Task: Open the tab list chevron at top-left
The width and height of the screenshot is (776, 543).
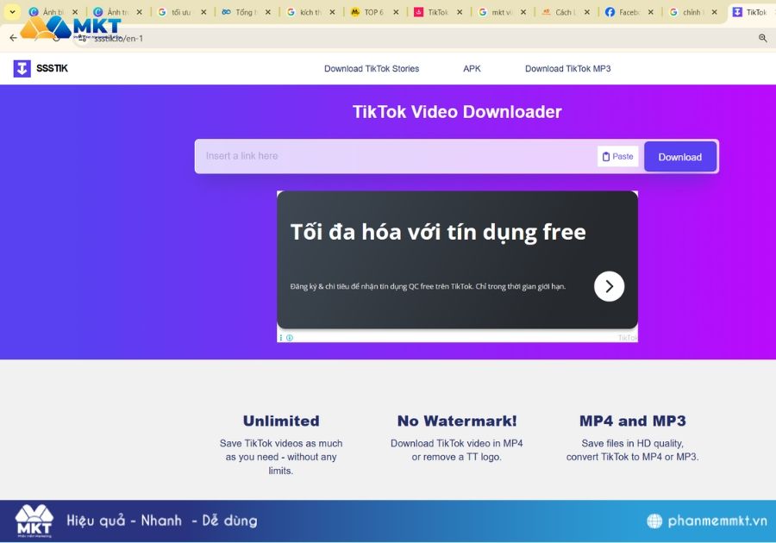Action: pyautogui.click(x=12, y=12)
